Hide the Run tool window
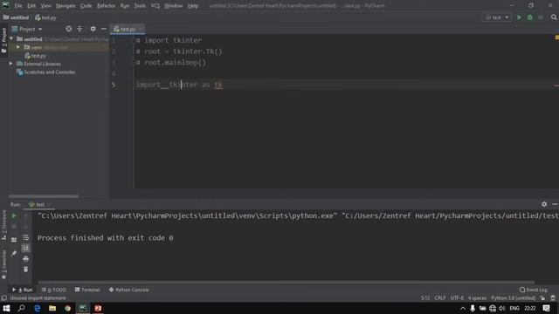 tap(555, 204)
